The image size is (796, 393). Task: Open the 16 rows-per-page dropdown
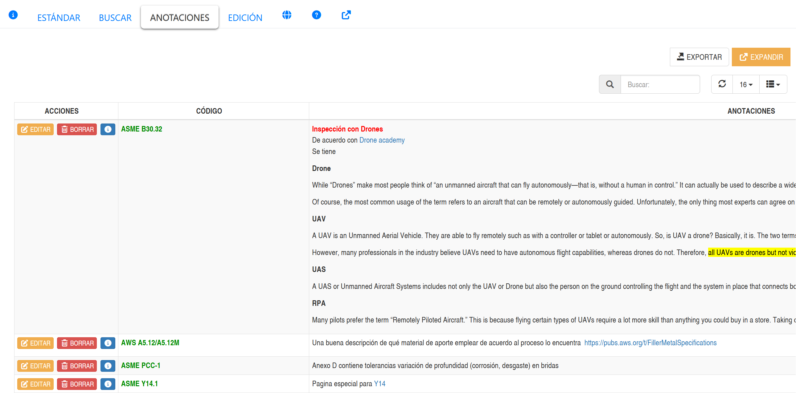coord(746,84)
